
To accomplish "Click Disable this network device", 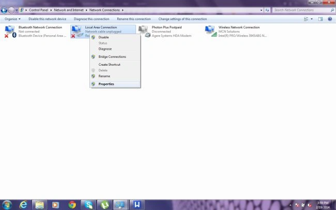I will pyautogui.click(x=48, y=19).
